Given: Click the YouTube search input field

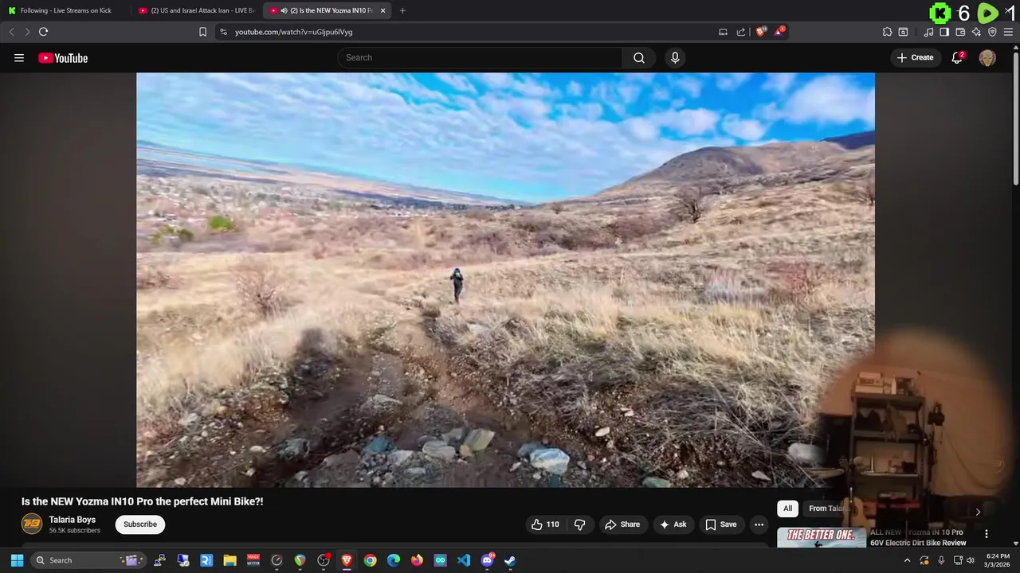Looking at the screenshot, I should coord(481,57).
